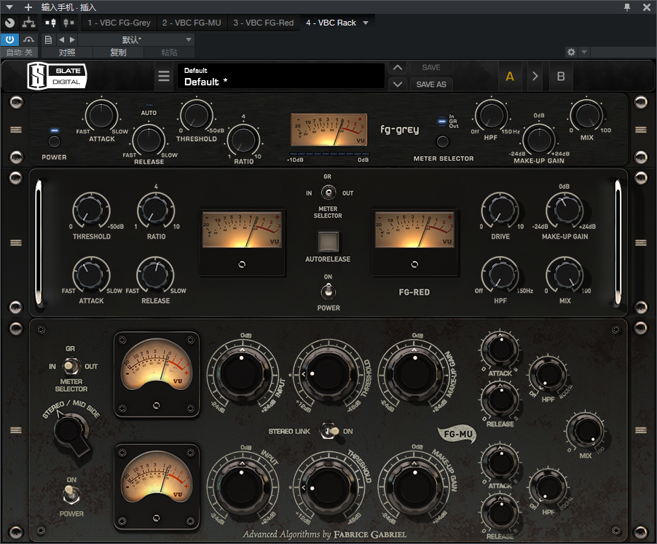Image resolution: width=657 pixels, height=544 pixels.
Task: Open the Default preset name display
Action: pos(280,76)
